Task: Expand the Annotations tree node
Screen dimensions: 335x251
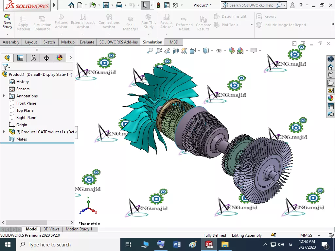Action: click(x=4, y=96)
